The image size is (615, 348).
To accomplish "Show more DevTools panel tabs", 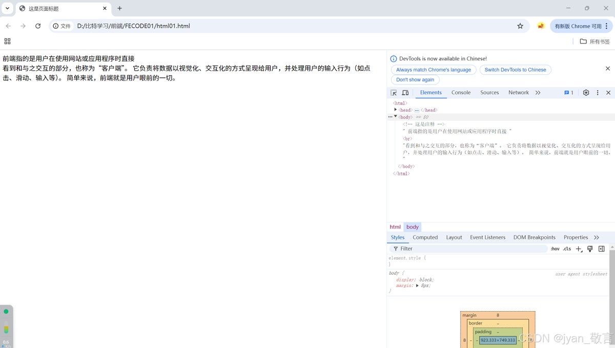I will tap(538, 93).
